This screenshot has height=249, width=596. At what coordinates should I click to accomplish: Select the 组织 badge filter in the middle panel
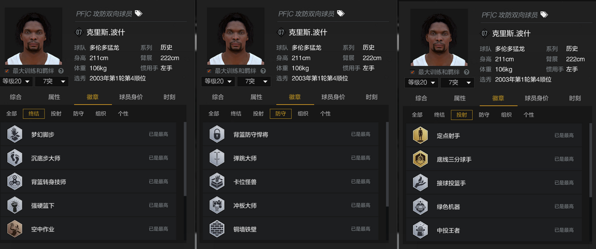point(303,114)
